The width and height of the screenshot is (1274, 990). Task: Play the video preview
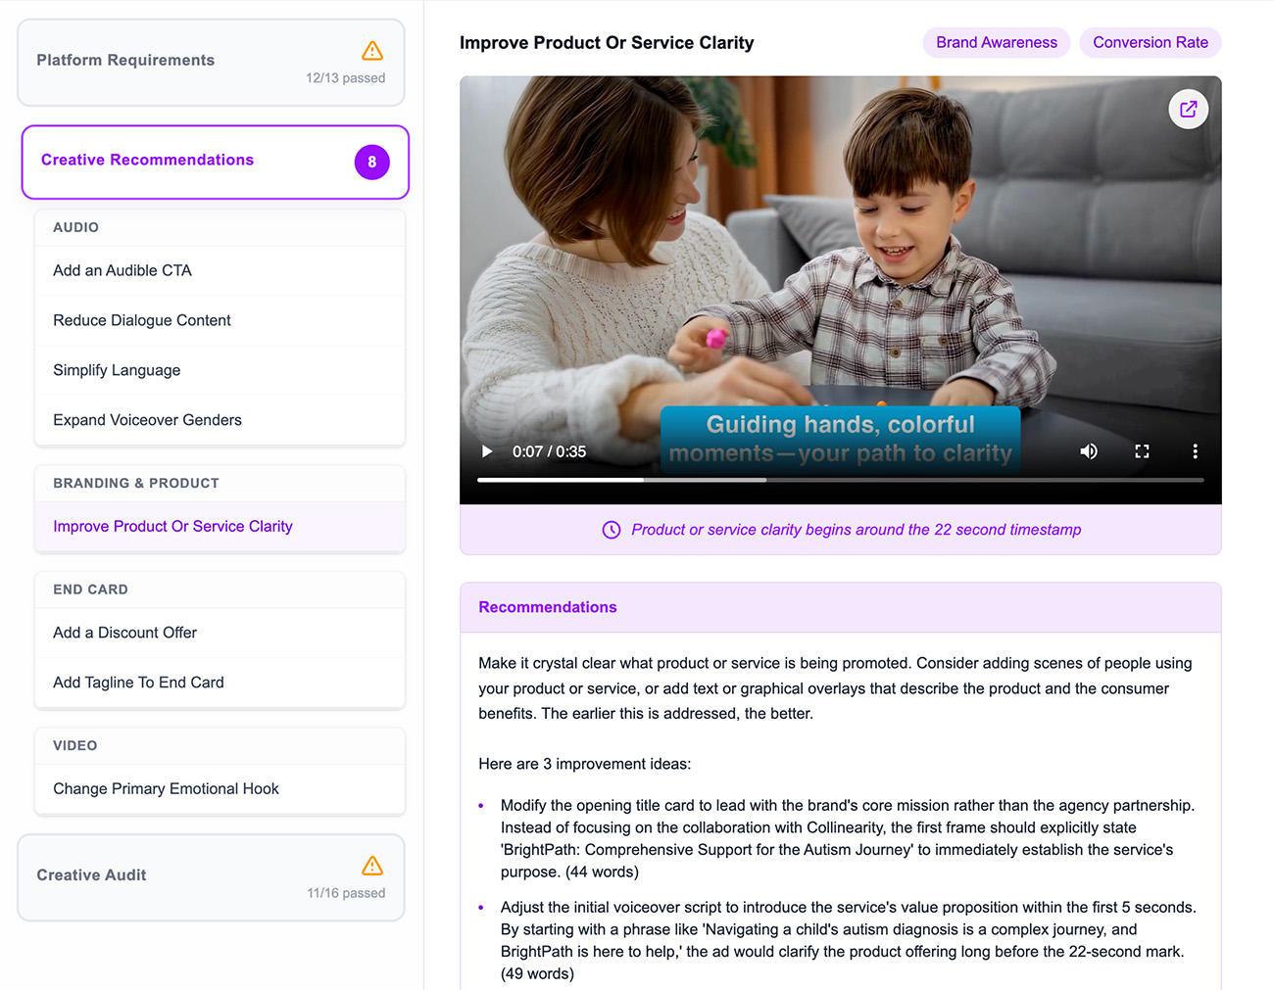(x=487, y=451)
